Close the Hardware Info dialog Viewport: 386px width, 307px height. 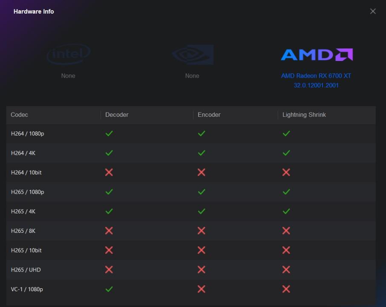pos(373,12)
